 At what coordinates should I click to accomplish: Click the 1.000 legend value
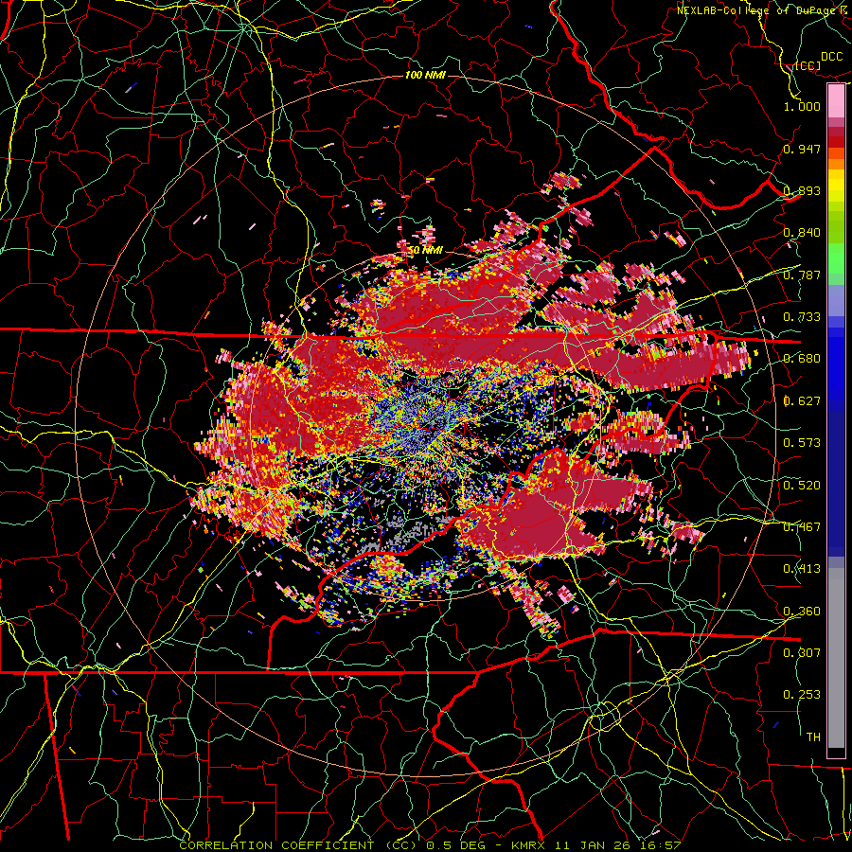pos(802,106)
